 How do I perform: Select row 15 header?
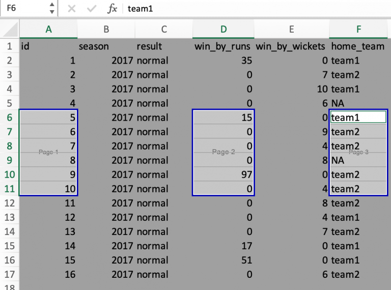pos(10,246)
